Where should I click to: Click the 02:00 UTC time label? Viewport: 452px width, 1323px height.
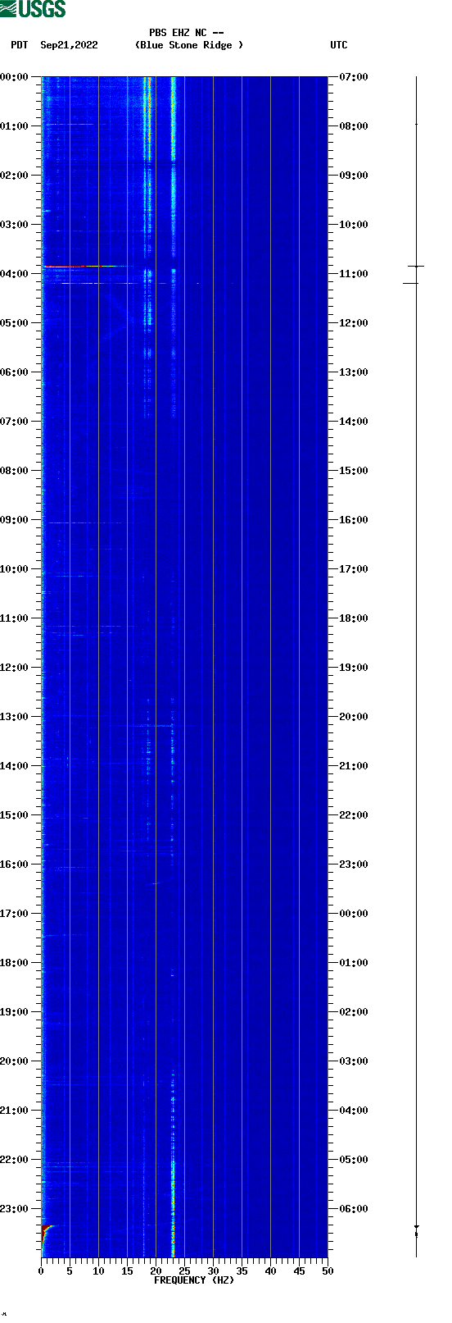[x=354, y=1012]
